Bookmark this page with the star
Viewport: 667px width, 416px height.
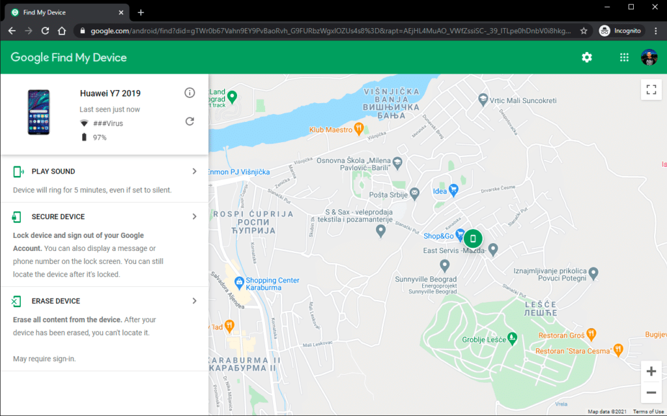(x=584, y=31)
